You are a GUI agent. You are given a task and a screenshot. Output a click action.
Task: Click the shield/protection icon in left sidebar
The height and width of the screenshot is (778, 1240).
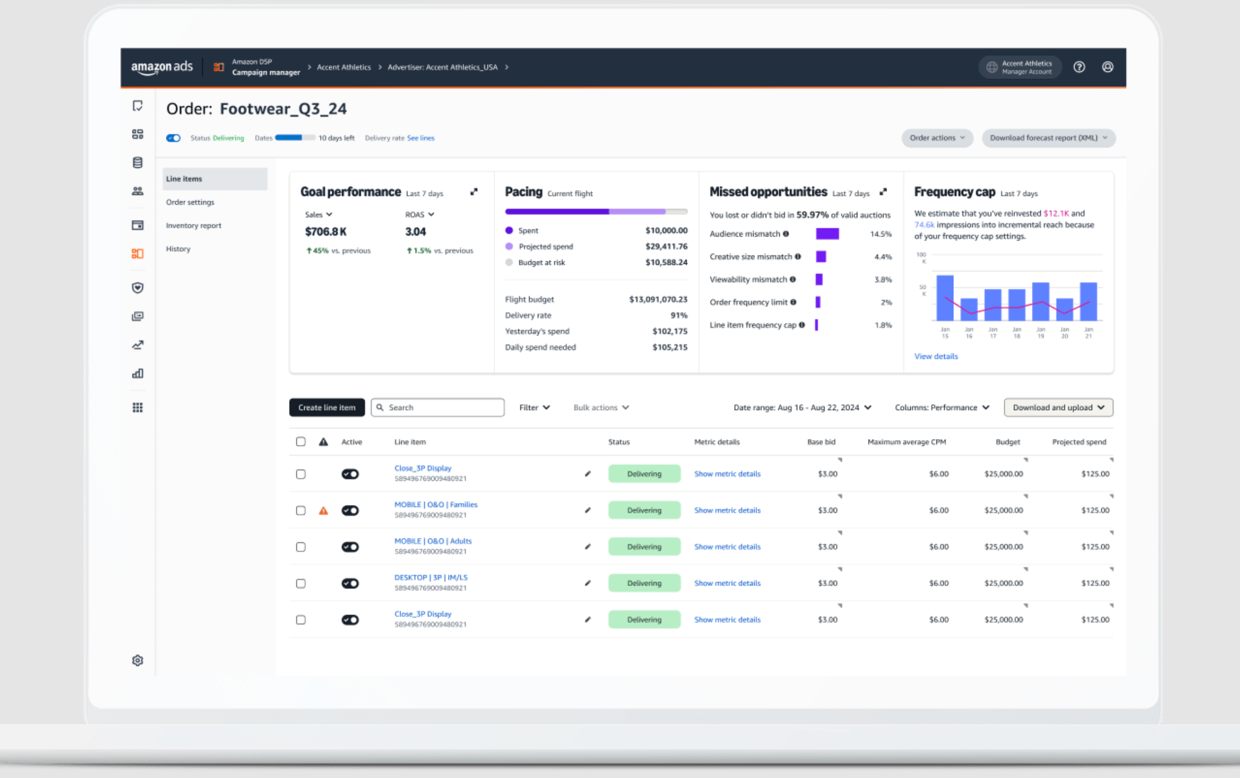(x=137, y=288)
